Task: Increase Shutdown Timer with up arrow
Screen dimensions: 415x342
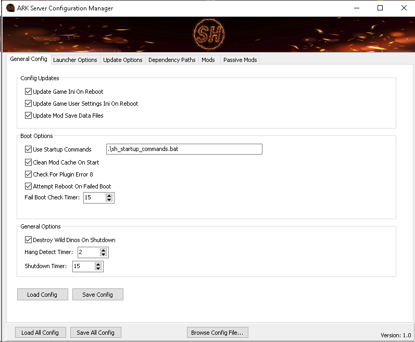Action: (x=98, y=264)
